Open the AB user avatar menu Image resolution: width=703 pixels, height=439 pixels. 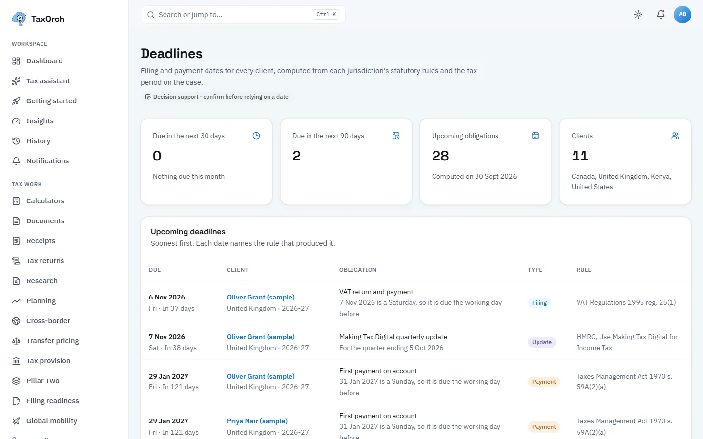pyautogui.click(x=682, y=15)
